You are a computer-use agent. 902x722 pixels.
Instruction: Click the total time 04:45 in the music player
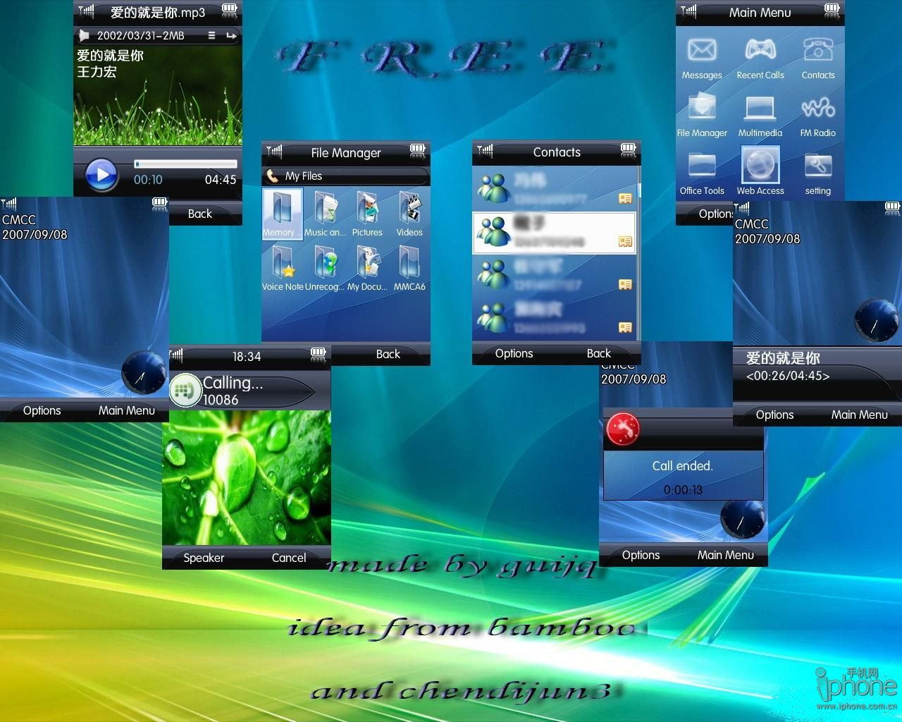coord(221,180)
